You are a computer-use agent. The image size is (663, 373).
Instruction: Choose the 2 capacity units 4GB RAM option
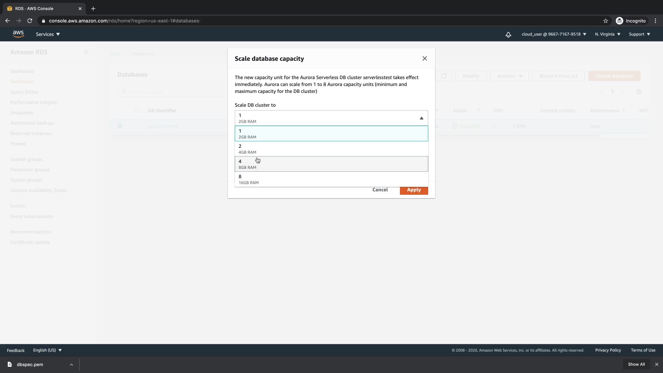[331, 149]
